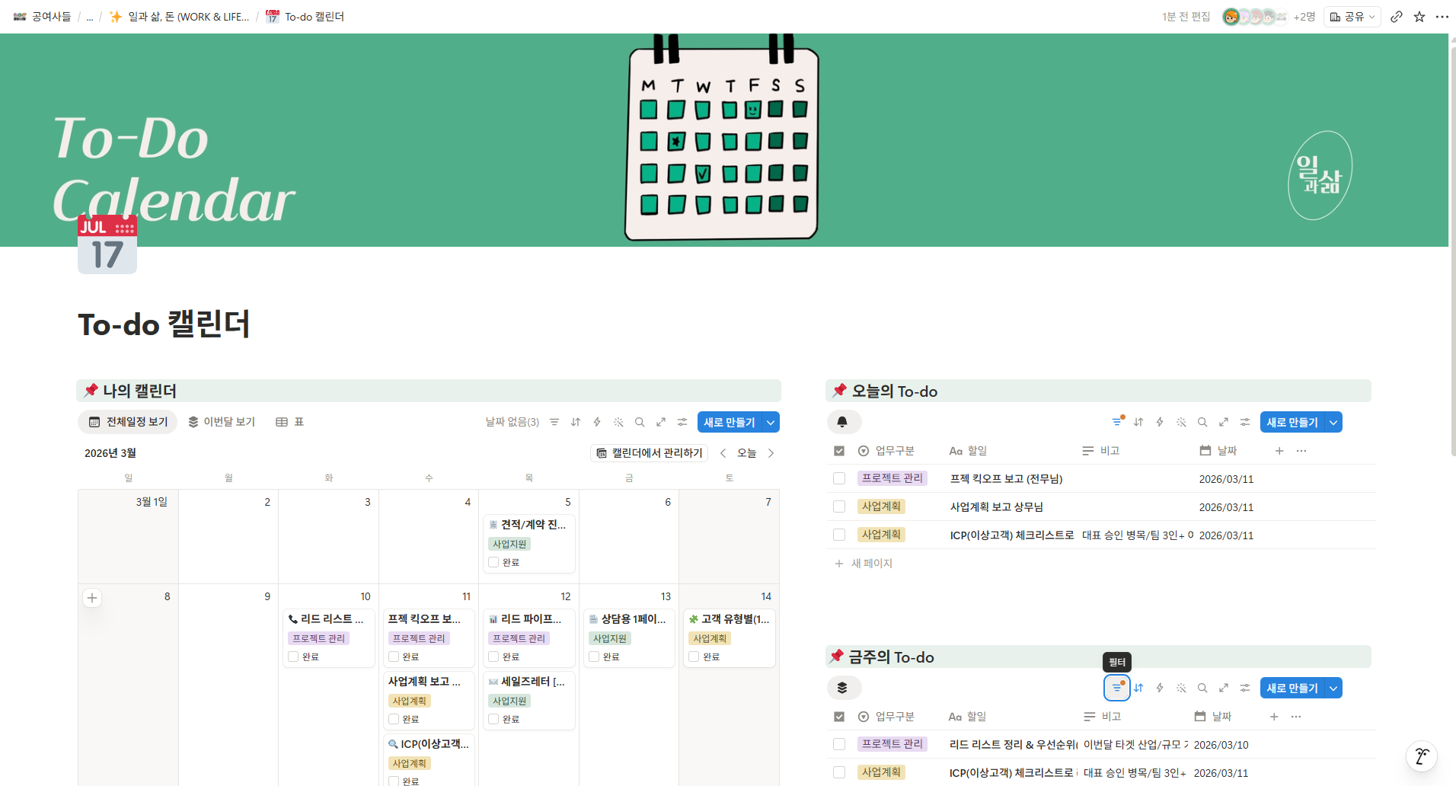Click sort icon in 금주의 To-do toolbar
This screenshot has height=786, width=1456.
[1138, 688]
